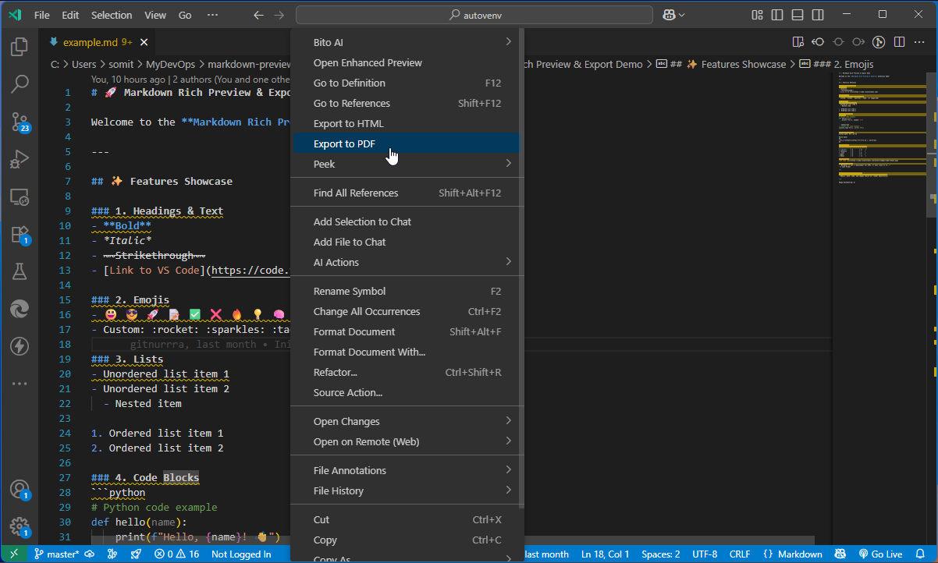Click the Features Showcase breadcrumb
The height and width of the screenshot is (563, 938).
(720, 65)
